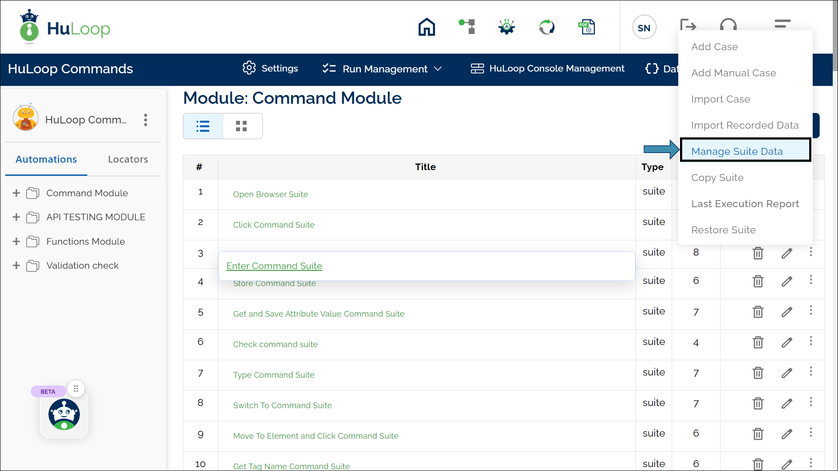
Task: Open the automation gear bot icon
Action: [x=507, y=27]
